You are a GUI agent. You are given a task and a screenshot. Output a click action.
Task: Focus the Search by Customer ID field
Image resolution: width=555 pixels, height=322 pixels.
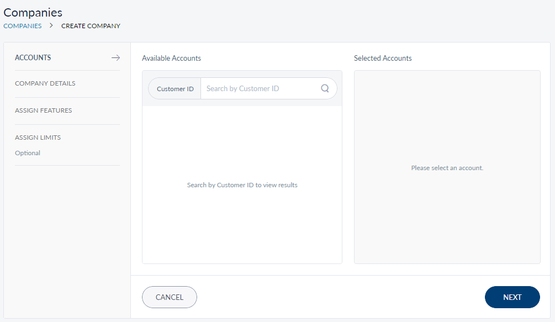click(260, 88)
